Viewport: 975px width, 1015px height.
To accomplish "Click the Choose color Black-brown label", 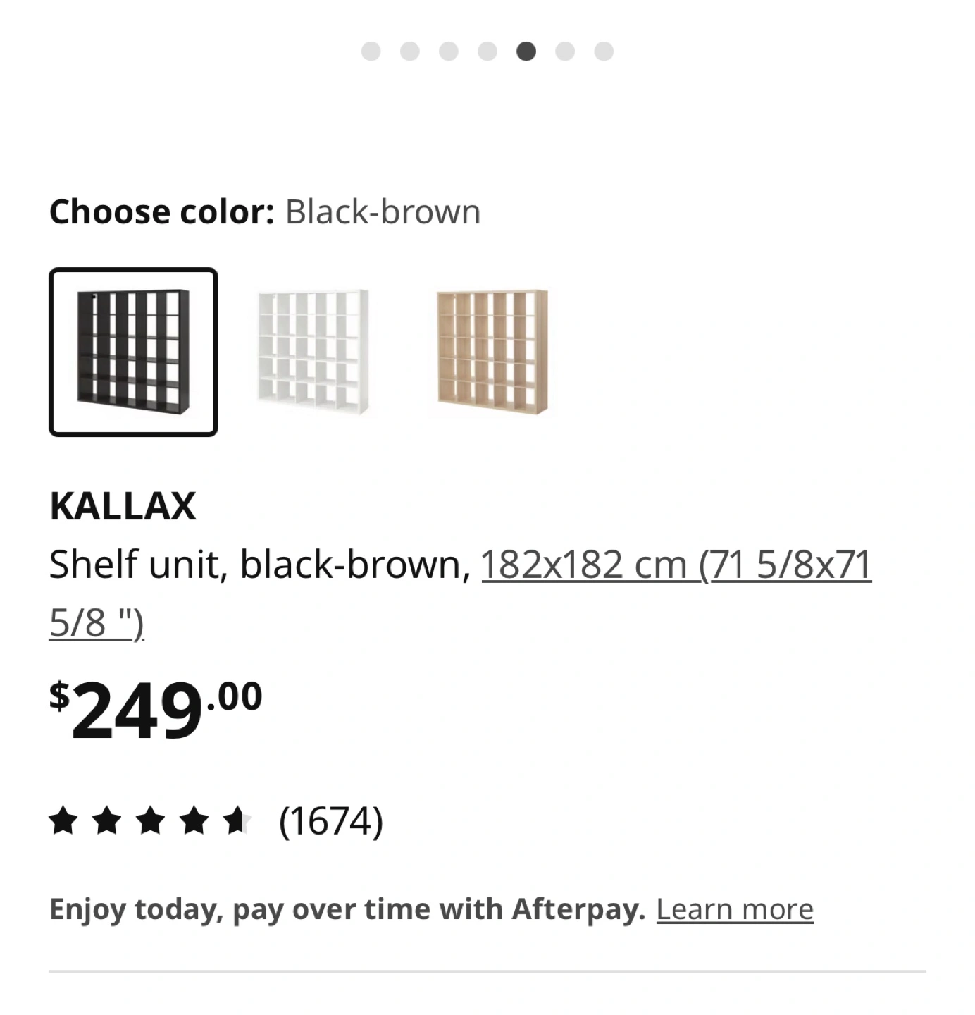I will (x=265, y=212).
